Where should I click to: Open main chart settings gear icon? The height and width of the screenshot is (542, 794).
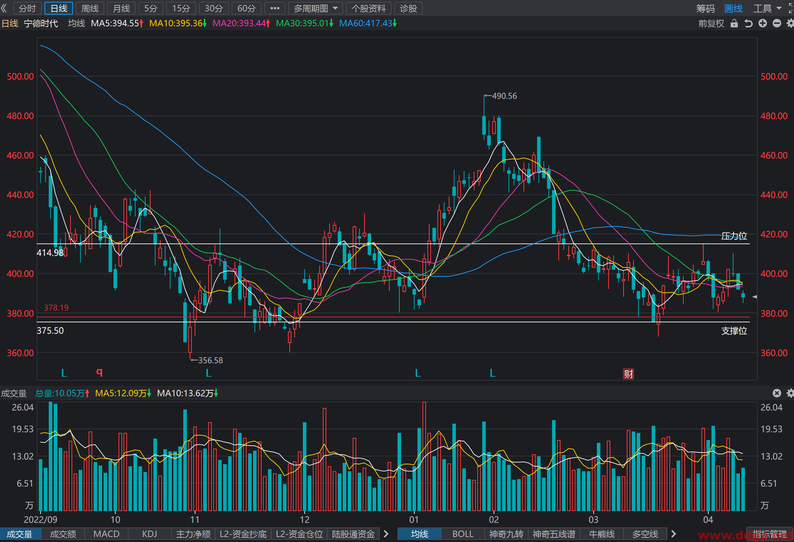[790, 23]
